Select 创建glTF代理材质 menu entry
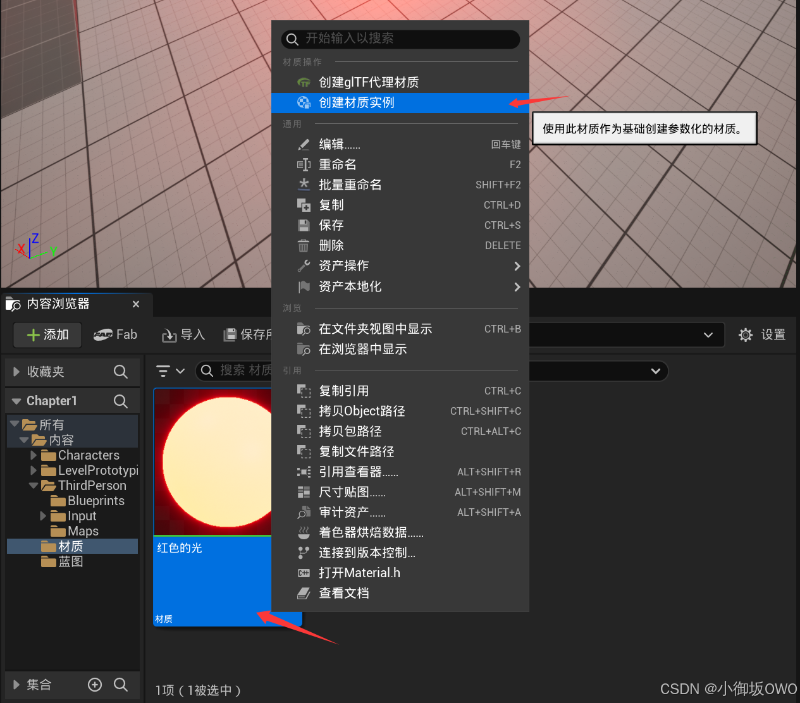This screenshot has width=800, height=703. 400,82
